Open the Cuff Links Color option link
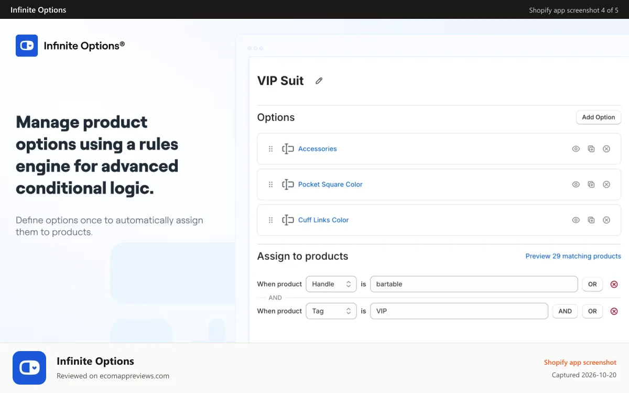Screen dimensions: 629x393 tap(323, 220)
